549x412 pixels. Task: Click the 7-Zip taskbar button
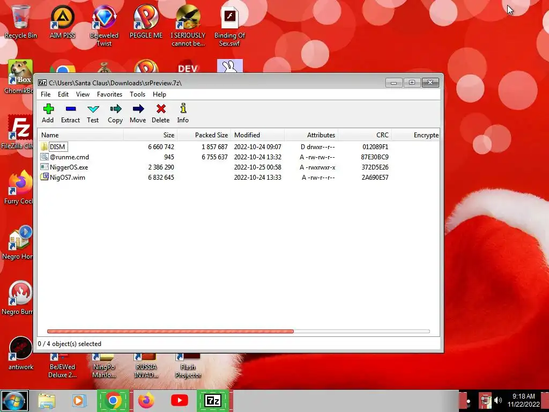pos(213,401)
